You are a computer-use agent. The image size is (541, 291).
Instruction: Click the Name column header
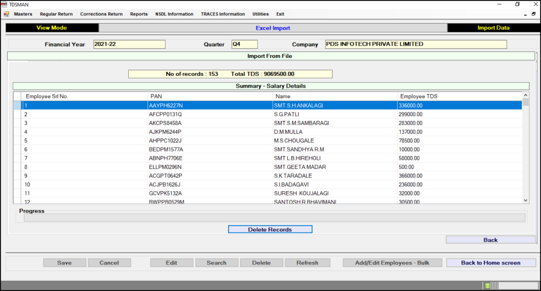pyautogui.click(x=335, y=97)
